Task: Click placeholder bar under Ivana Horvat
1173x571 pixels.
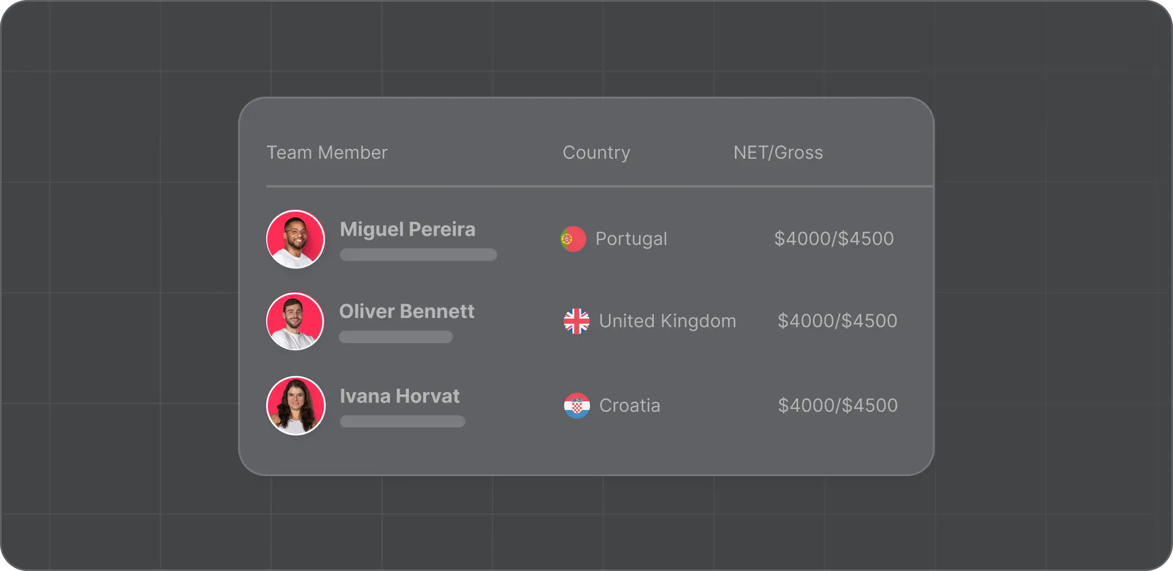Action: [402, 421]
